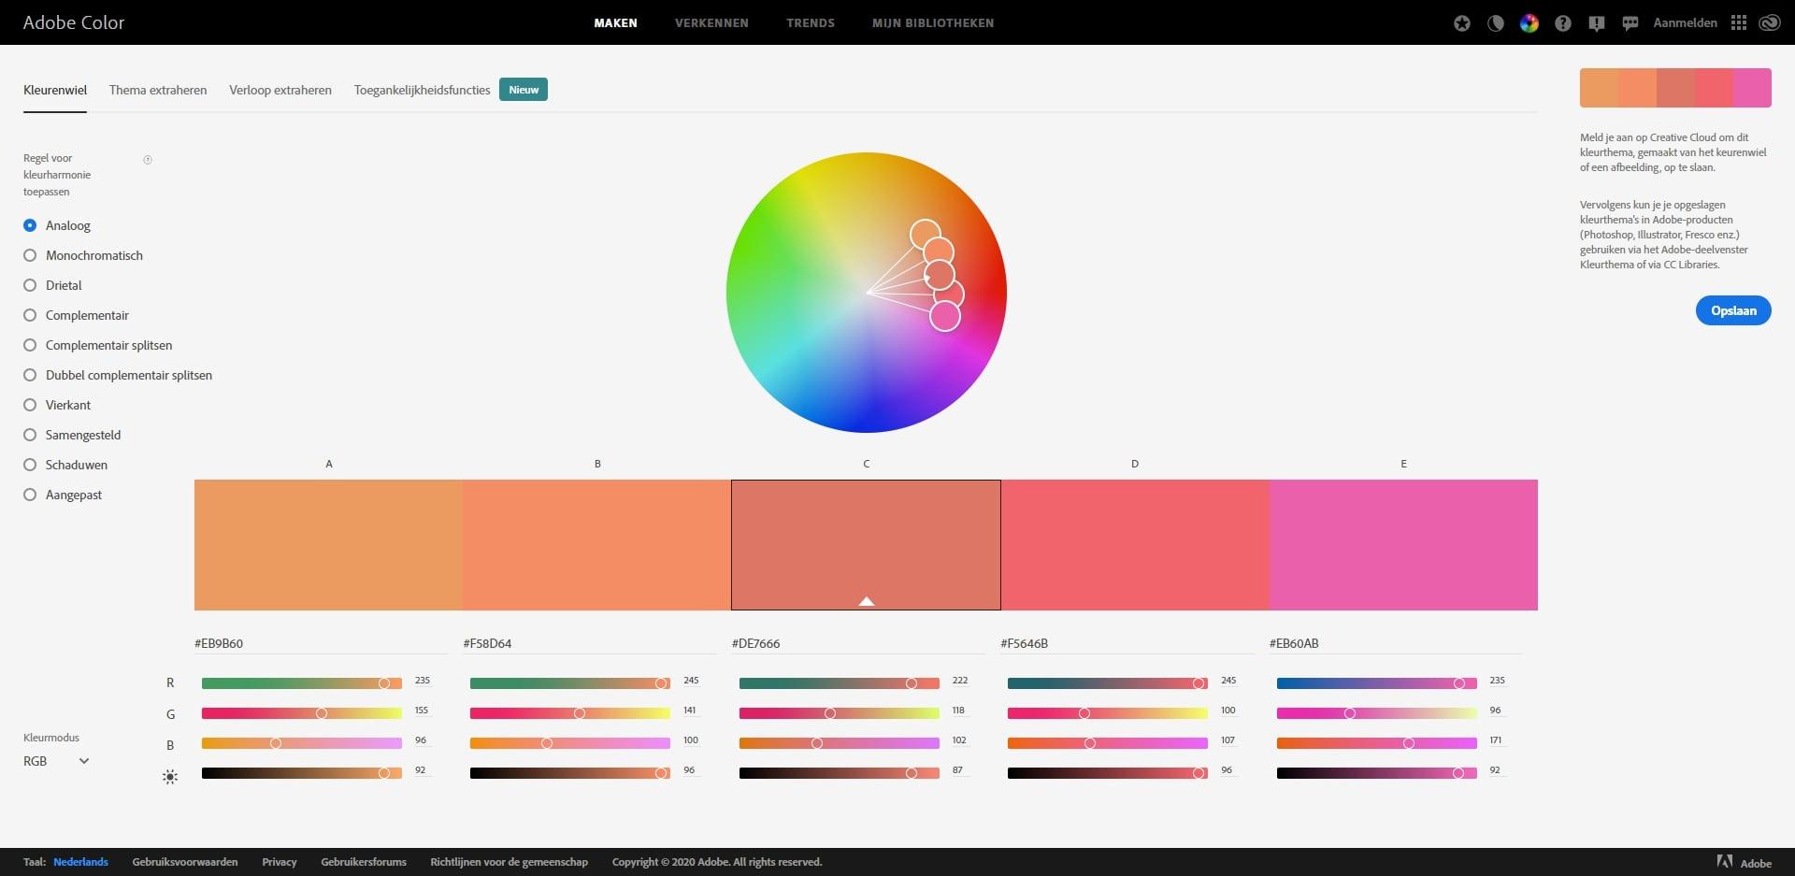Open MIJN BIBLIOTHEKEN
Viewport: 1795px width, 876px height.
coord(933,22)
